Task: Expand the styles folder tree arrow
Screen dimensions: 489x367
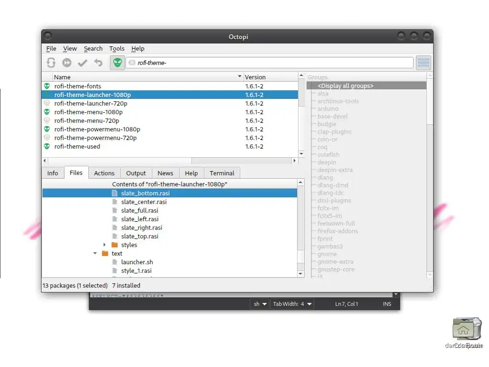Action: point(105,245)
